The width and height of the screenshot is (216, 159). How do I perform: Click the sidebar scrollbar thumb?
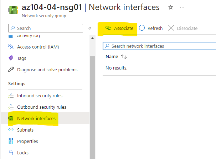coord(92,107)
